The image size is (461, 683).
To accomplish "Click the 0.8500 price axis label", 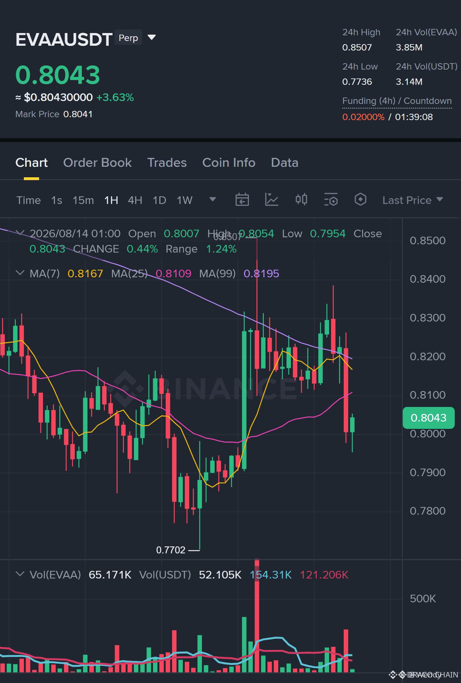I will point(428,240).
